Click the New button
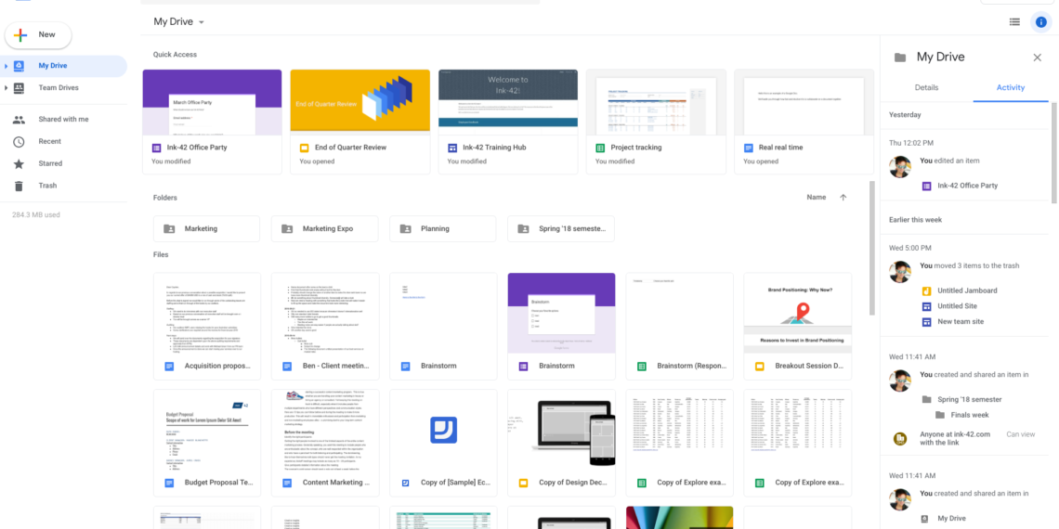This screenshot has width=1059, height=529. pos(38,35)
